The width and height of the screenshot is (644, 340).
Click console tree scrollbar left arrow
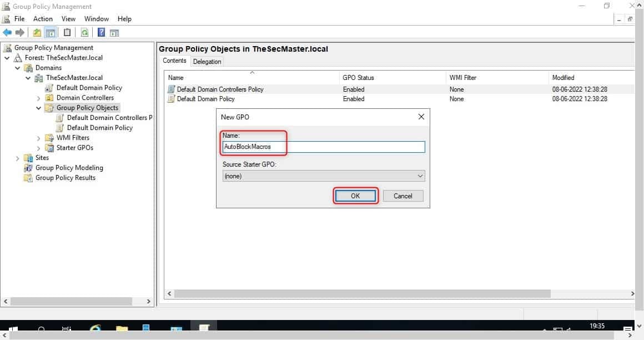click(x=6, y=301)
